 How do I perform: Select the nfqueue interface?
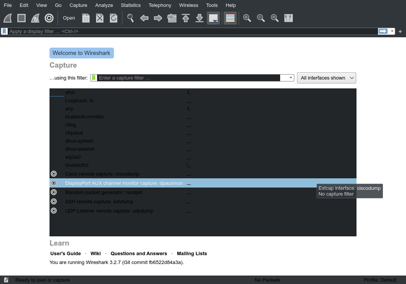click(203, 133)
